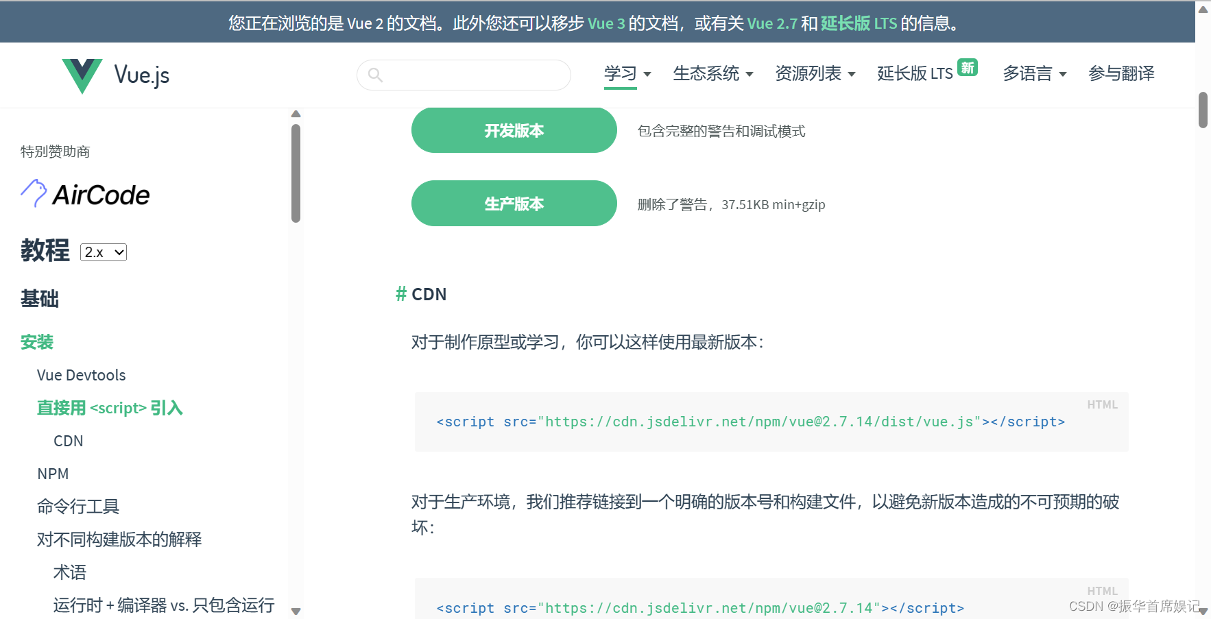Click the 新 badge next to 延长版 LTS
The image size is (1211, 619).
[x=967, y=67]
